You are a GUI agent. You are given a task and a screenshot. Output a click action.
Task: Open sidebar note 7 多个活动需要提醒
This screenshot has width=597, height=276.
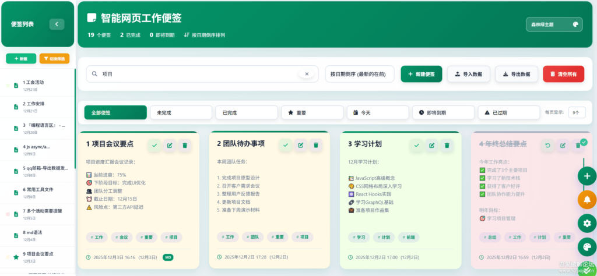[x=37, y=214]
